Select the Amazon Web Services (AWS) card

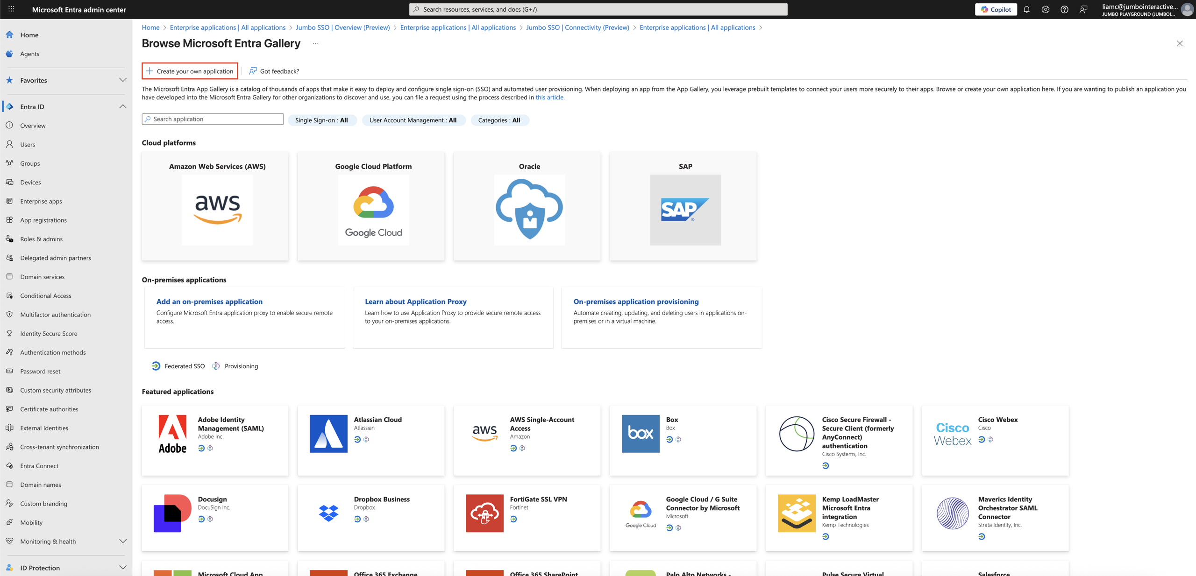click(215, 206)
